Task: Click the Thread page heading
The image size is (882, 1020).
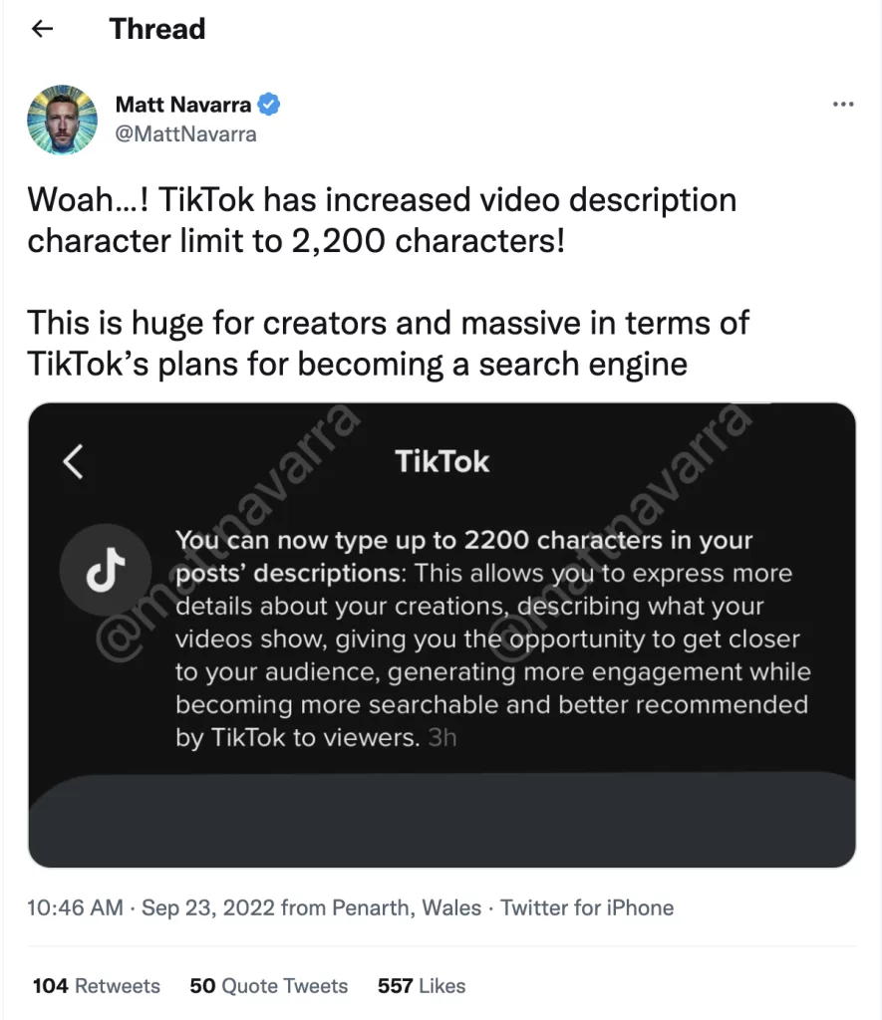Action: (156, 29)
